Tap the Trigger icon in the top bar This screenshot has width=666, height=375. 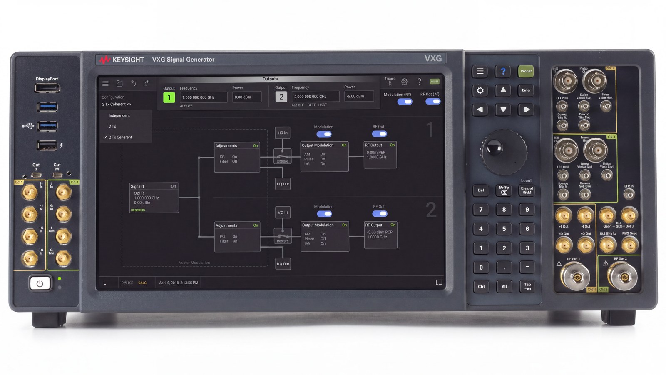(390, 81)
